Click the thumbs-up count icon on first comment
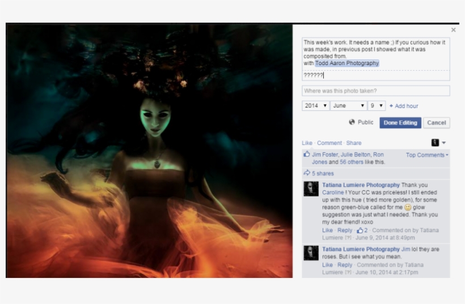The width and height of the screenshot is (465, 304). click(360, 230)
